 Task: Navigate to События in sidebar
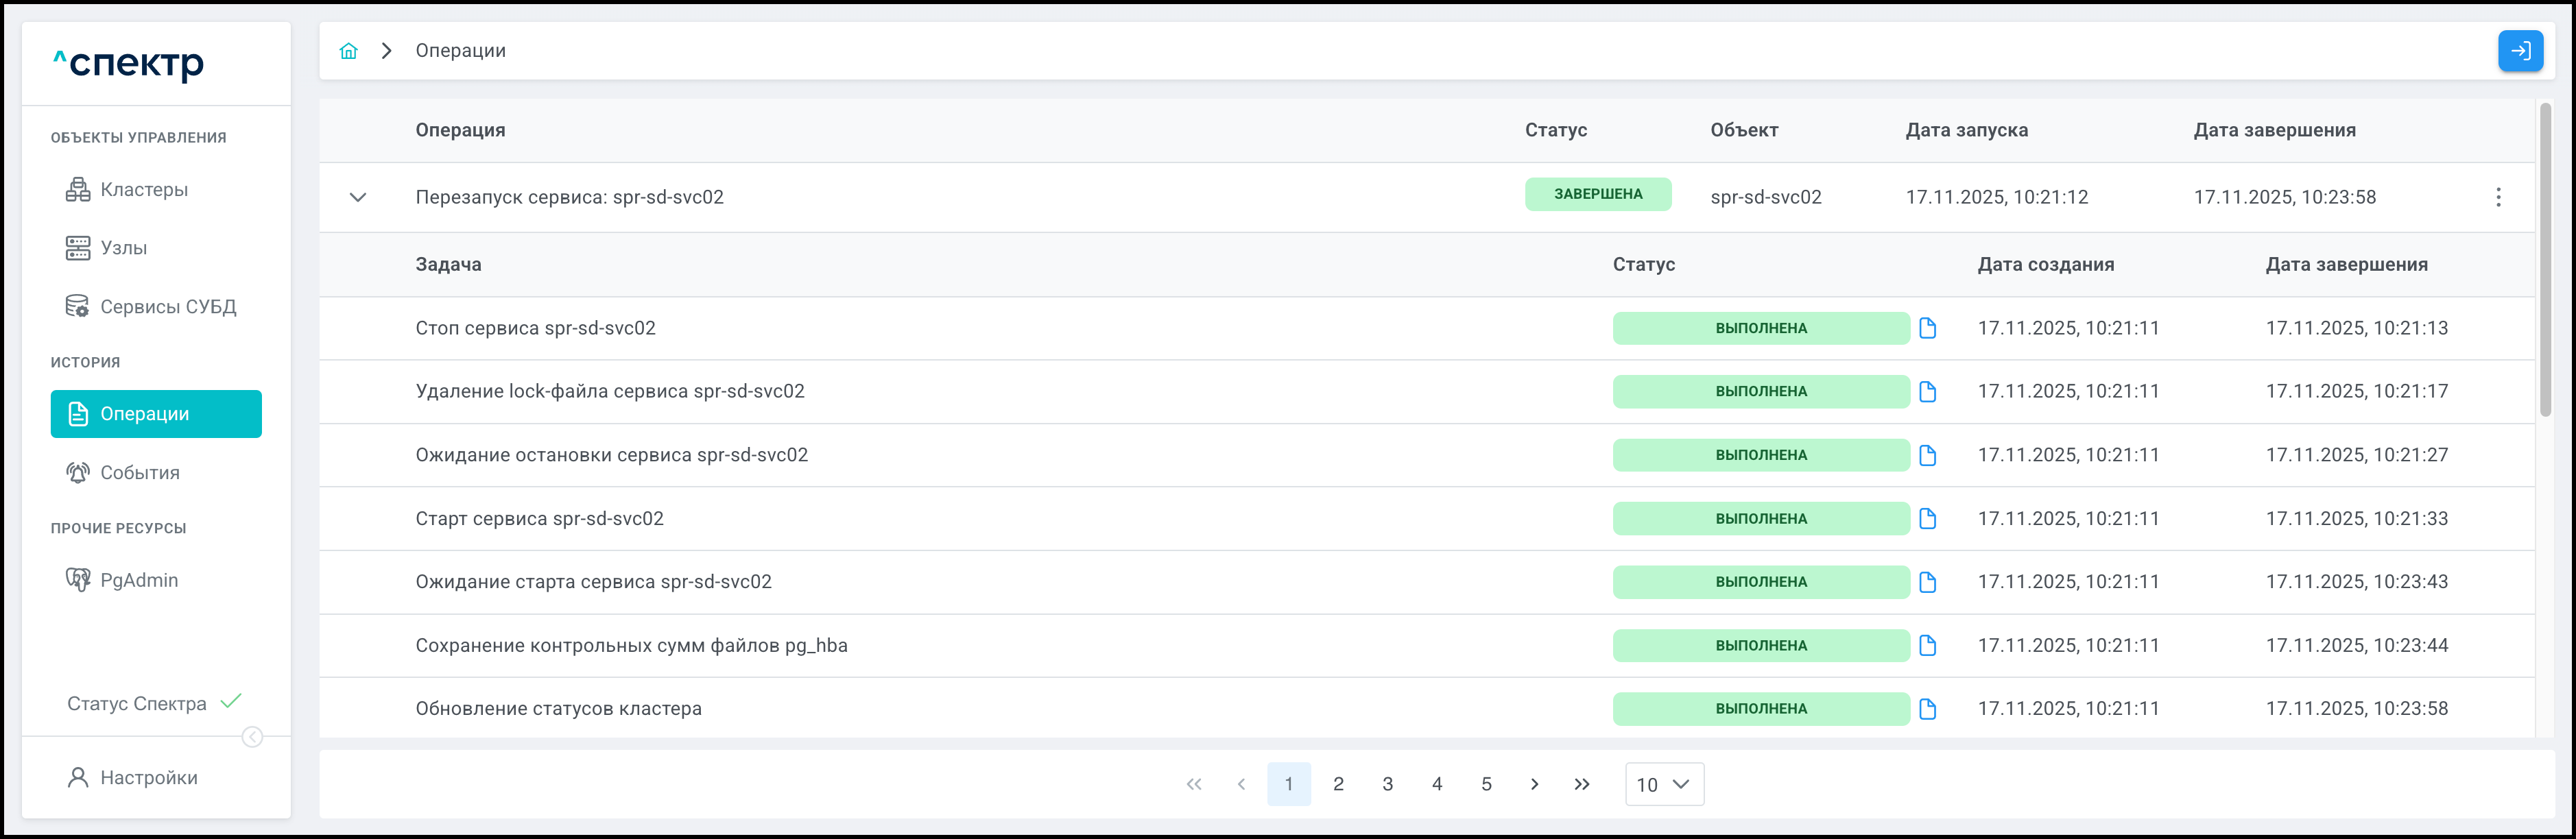coord(139,473)
